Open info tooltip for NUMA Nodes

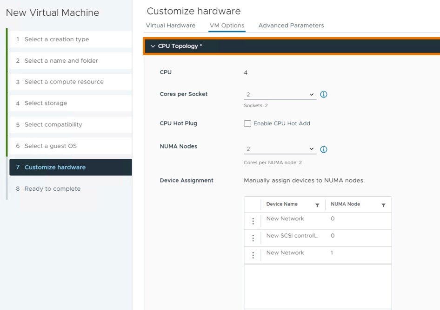(324, 149)
